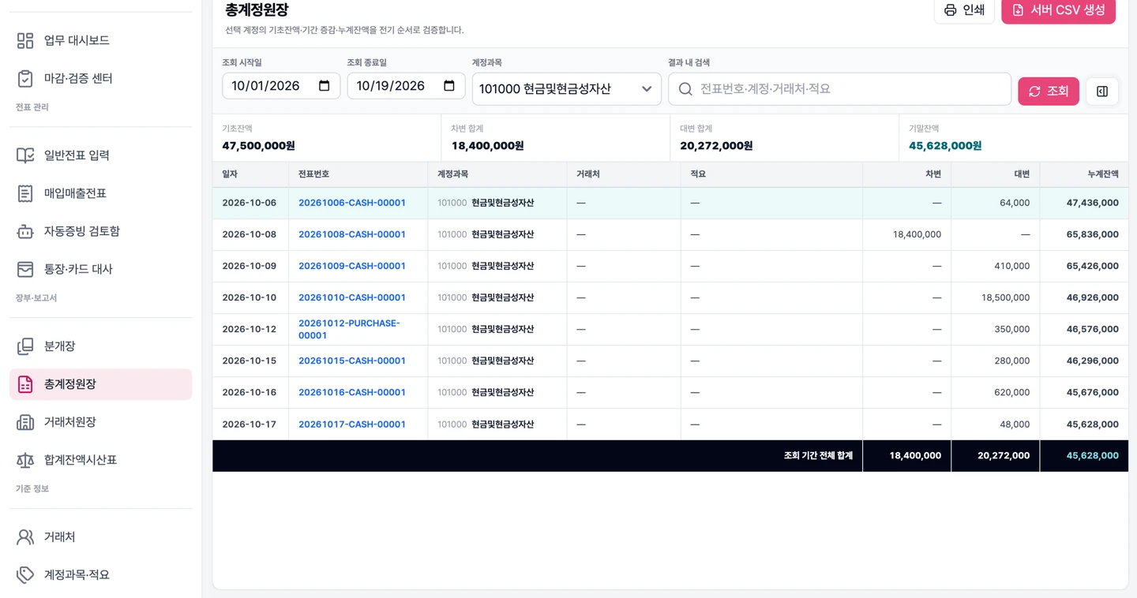Click the 65,836,000 running balance cell
The image size is (1137, 598).
pyautogui.click(x=1084, y=234)
